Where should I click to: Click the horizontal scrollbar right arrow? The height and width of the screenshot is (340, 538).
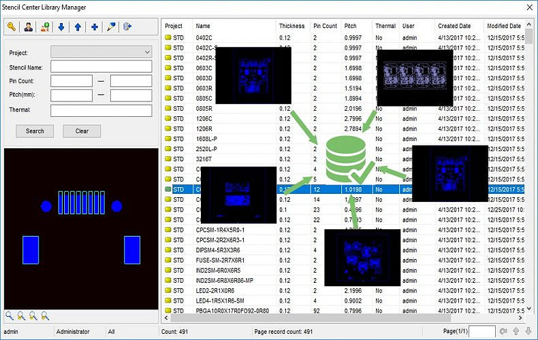(x=520, y=318)
